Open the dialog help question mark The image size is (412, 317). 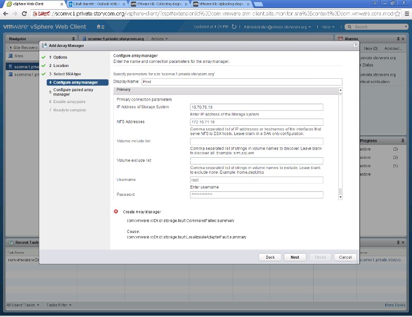[355, 45]
